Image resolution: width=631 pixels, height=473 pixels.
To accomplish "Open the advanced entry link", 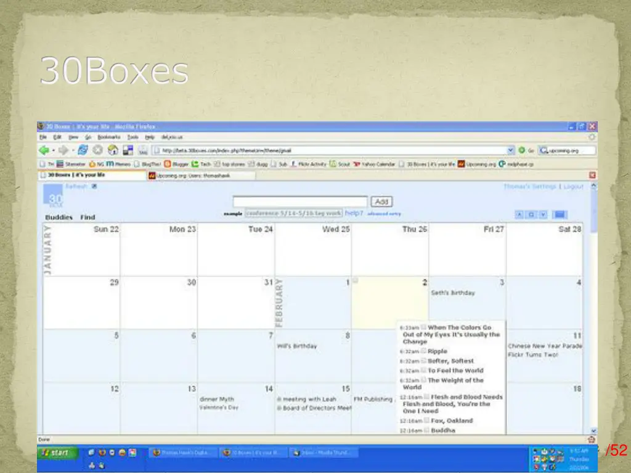I will coord(384,214).
